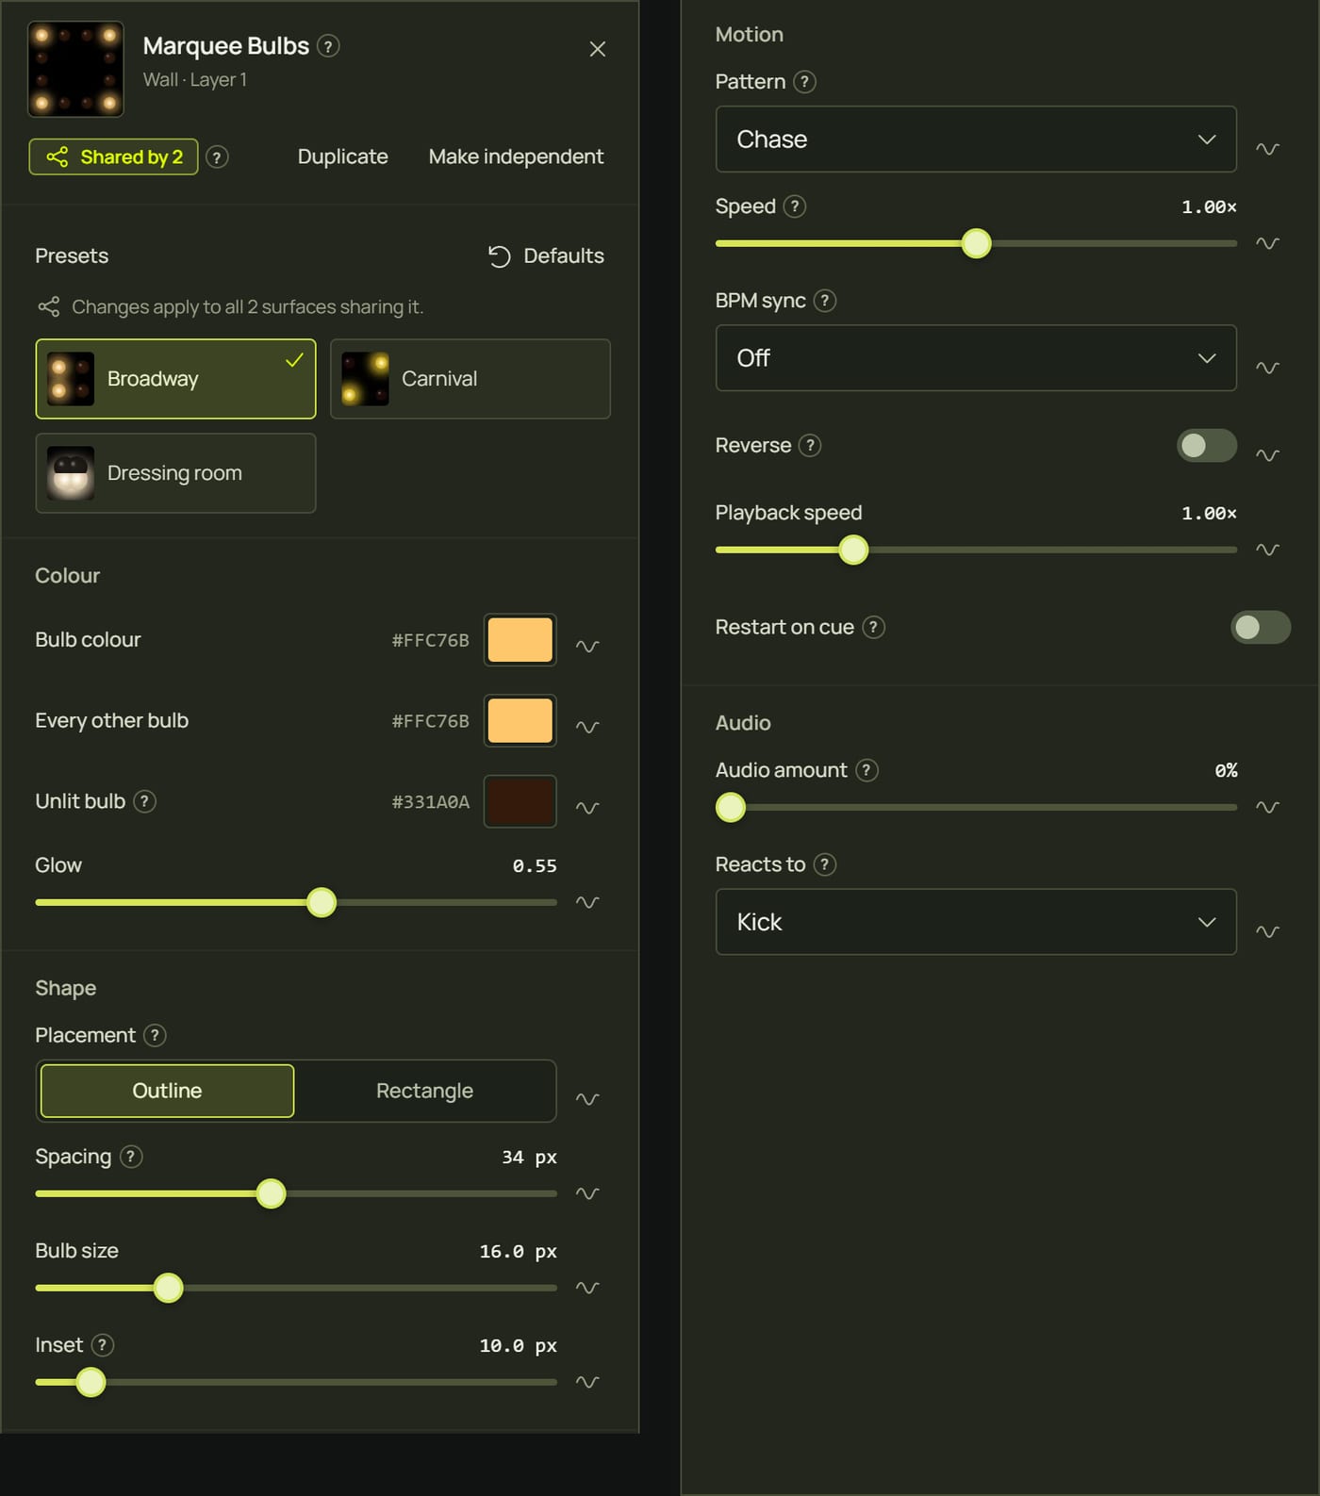Select Outline placement option
The width and height of the screenshot is (1320, 1496).
point(167,1091)
